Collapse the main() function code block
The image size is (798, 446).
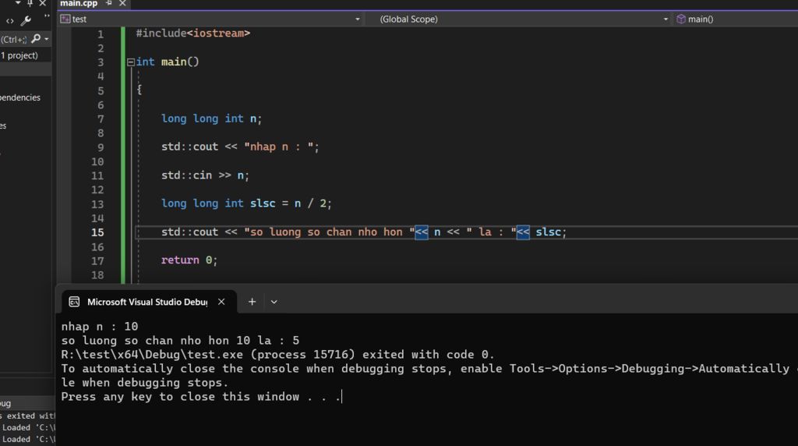click(x=131, y=62)
